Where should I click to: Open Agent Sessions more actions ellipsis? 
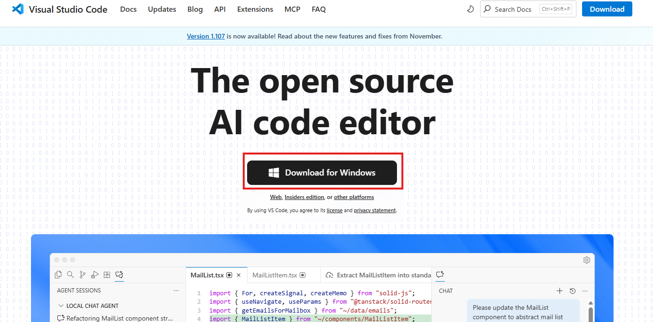(x=176, y=291)
